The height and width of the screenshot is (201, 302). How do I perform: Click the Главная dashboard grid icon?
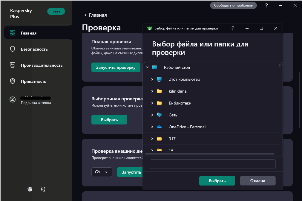coord(13,33)
